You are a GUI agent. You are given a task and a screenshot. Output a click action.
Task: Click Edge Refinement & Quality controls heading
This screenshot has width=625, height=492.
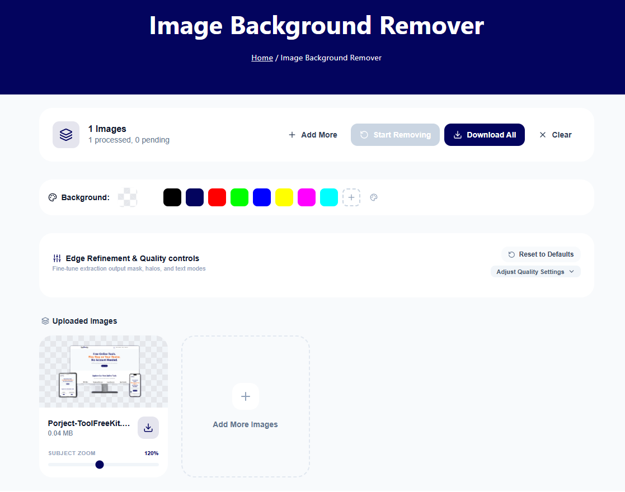133,258
